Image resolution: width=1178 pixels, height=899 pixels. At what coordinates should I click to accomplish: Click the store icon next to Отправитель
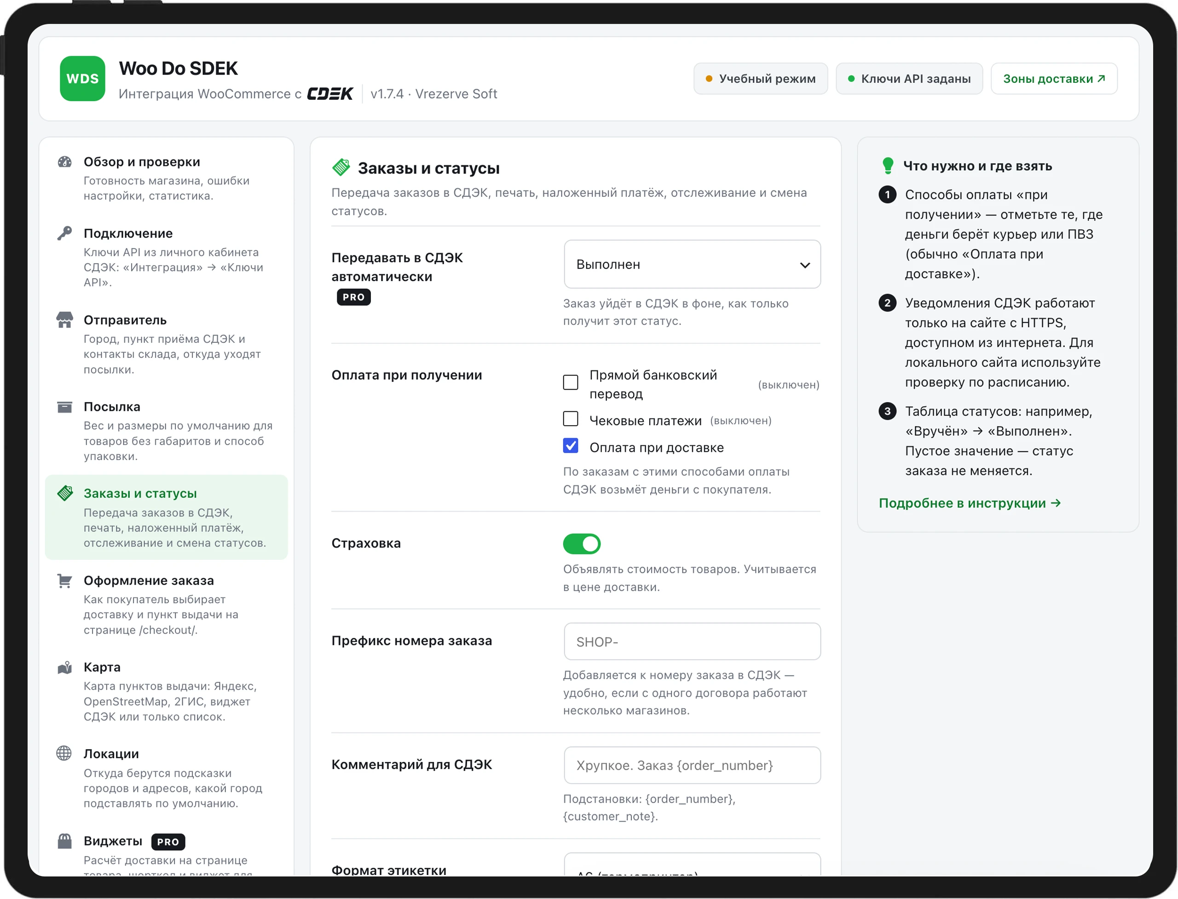[x=65, y=320]
